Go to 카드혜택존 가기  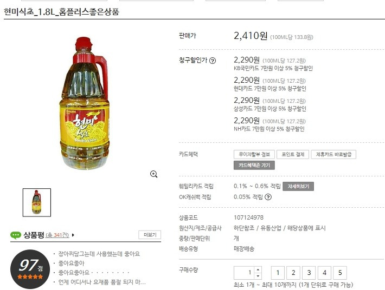tap(254, 166)
